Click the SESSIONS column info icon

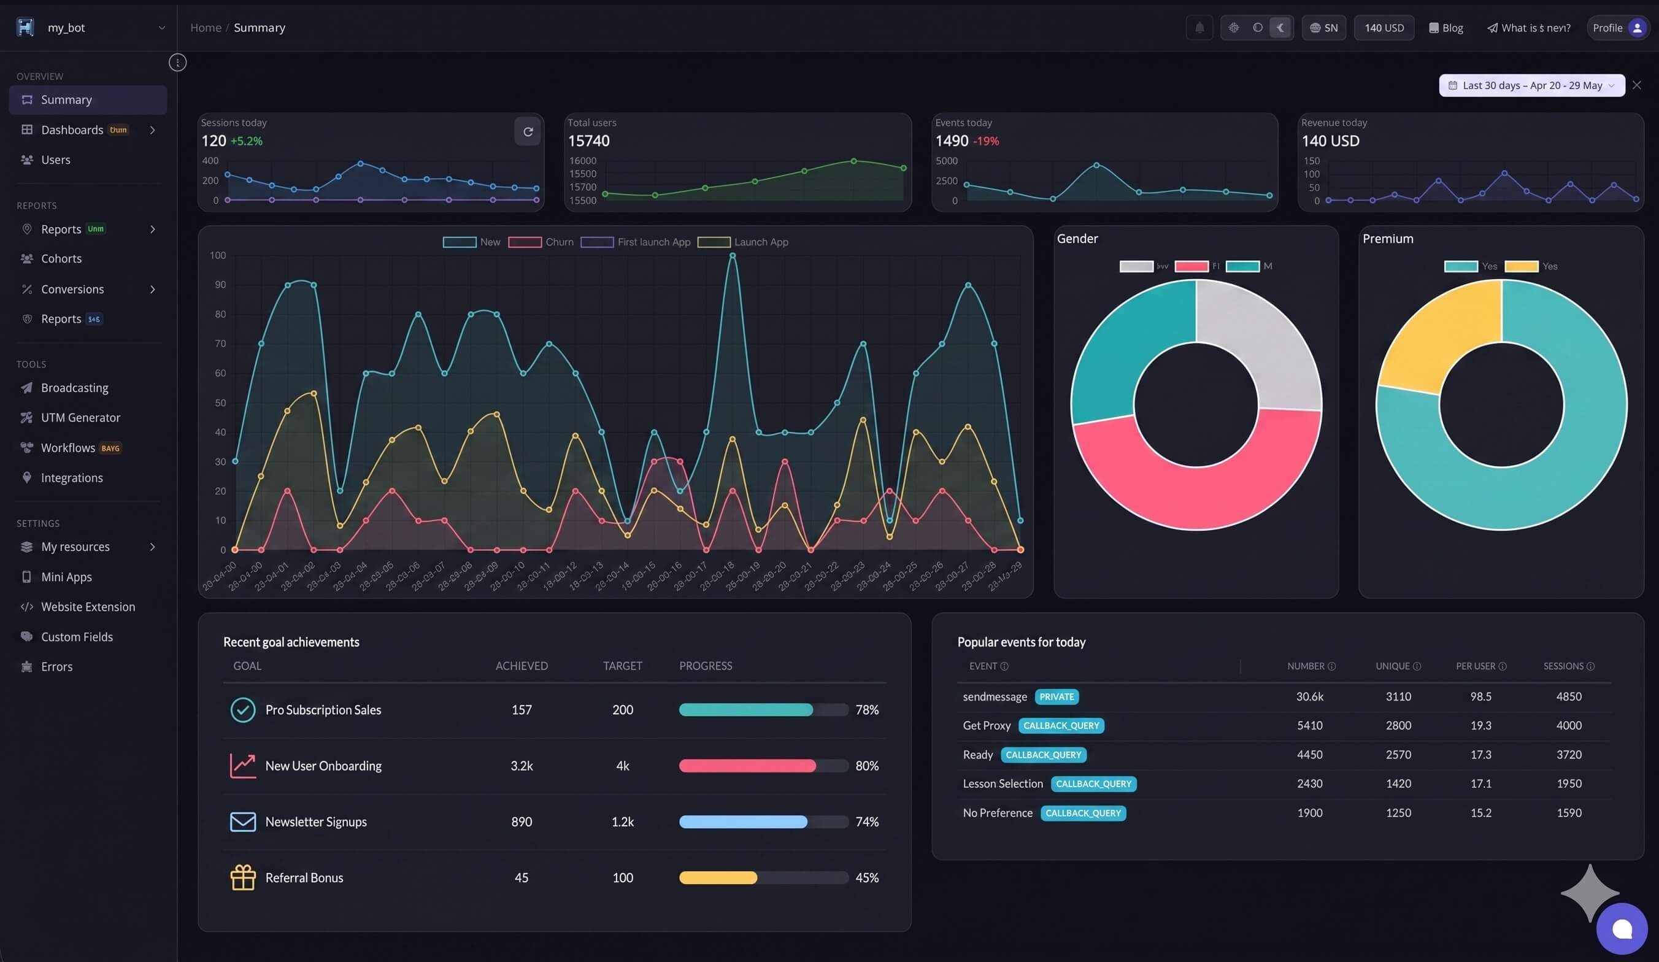[1590, 666]
